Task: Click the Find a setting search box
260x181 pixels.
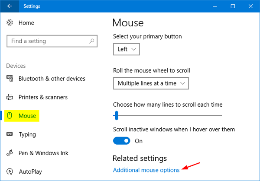Action: [x=48, y=41]
